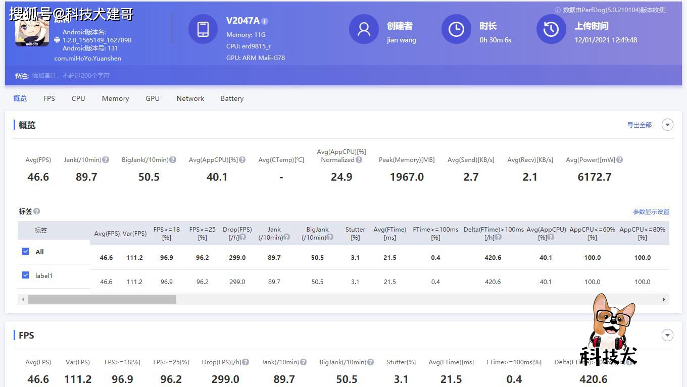Click the Android icon beside the version name

[x=57, y=40]
